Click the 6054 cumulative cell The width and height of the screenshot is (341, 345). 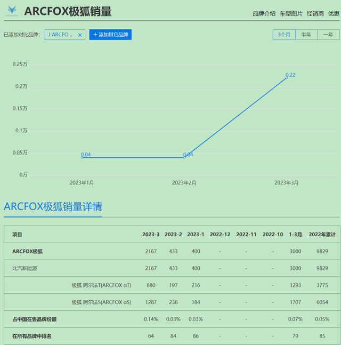click(x=322, y=302)
